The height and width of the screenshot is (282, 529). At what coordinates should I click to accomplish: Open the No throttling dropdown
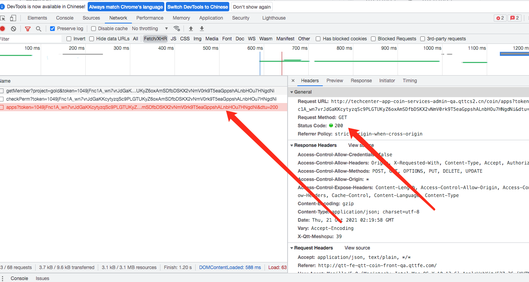[150, 29]
